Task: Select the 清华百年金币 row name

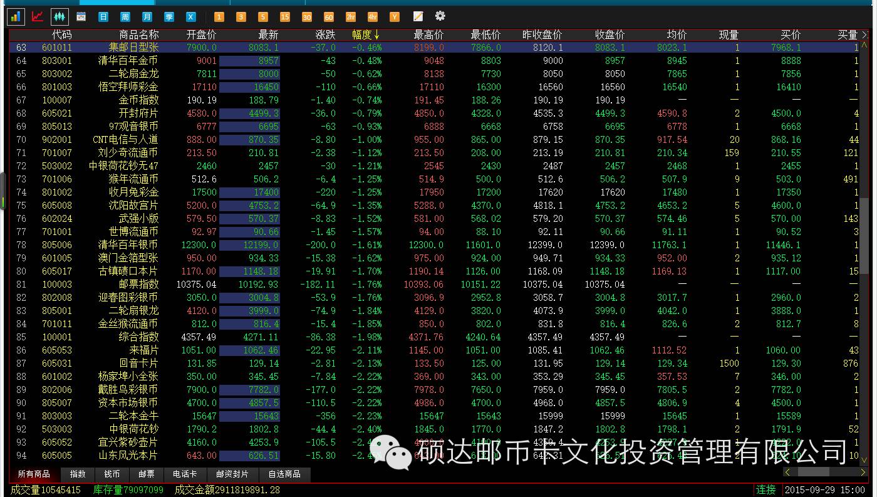Action: tap(128, 61)
